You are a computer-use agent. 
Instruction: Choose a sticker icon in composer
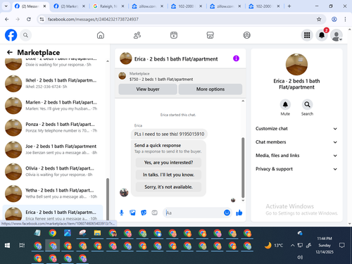pyautogui.click(x=144, y=213)
